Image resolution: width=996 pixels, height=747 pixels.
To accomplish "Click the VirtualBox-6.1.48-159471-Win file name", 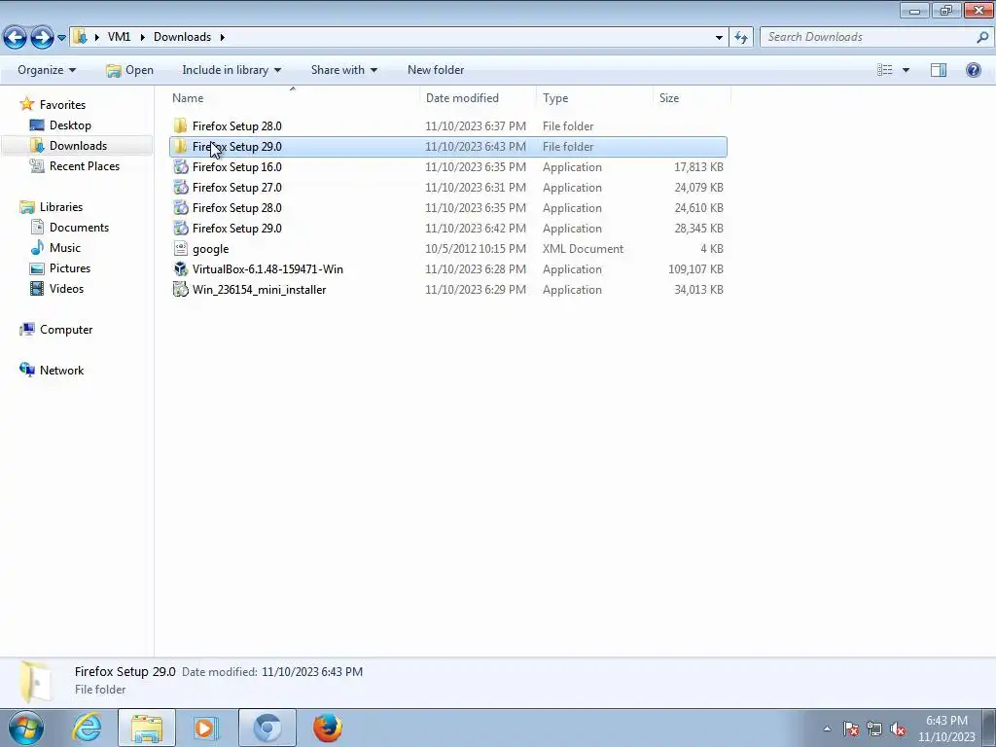I will [x=267, y=269].
